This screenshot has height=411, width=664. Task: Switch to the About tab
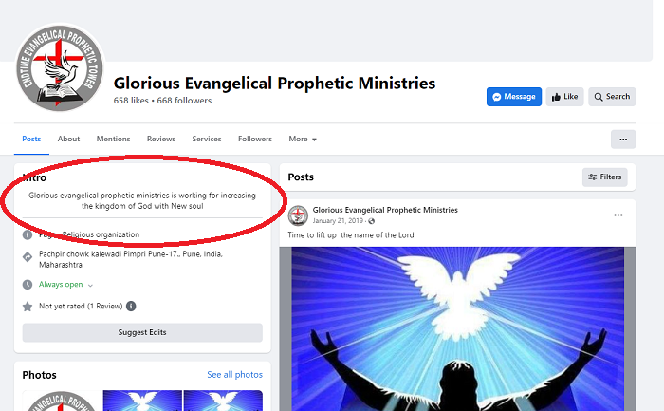pyautogui.click(x=68, y=139)
